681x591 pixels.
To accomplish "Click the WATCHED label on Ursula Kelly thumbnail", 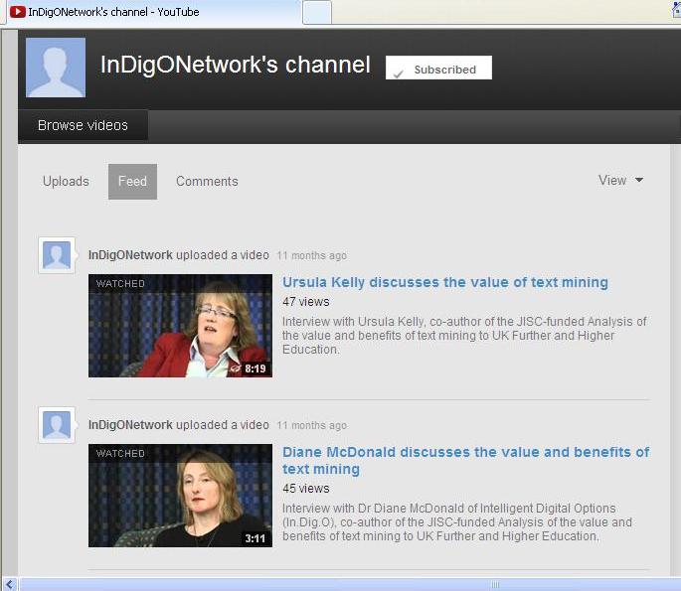I will point(120,284).
